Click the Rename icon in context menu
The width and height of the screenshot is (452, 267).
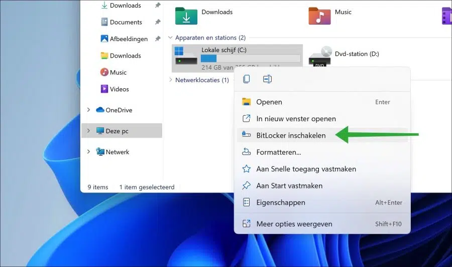pos(267,79)
